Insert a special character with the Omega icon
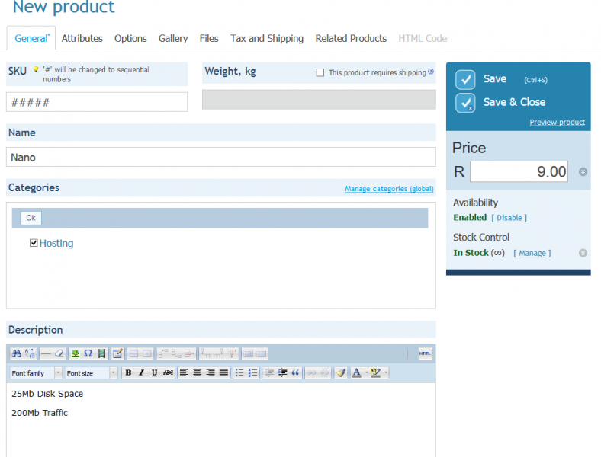This screenshot has width=601, height=457. click(88, 353)
